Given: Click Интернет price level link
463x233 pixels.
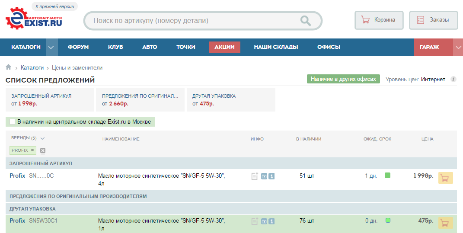Looking at the screenshot, I should coord(433,79).
